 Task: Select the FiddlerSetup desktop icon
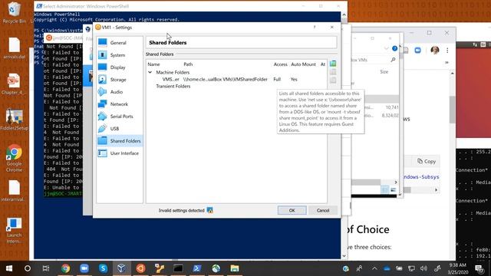point(14,120)
